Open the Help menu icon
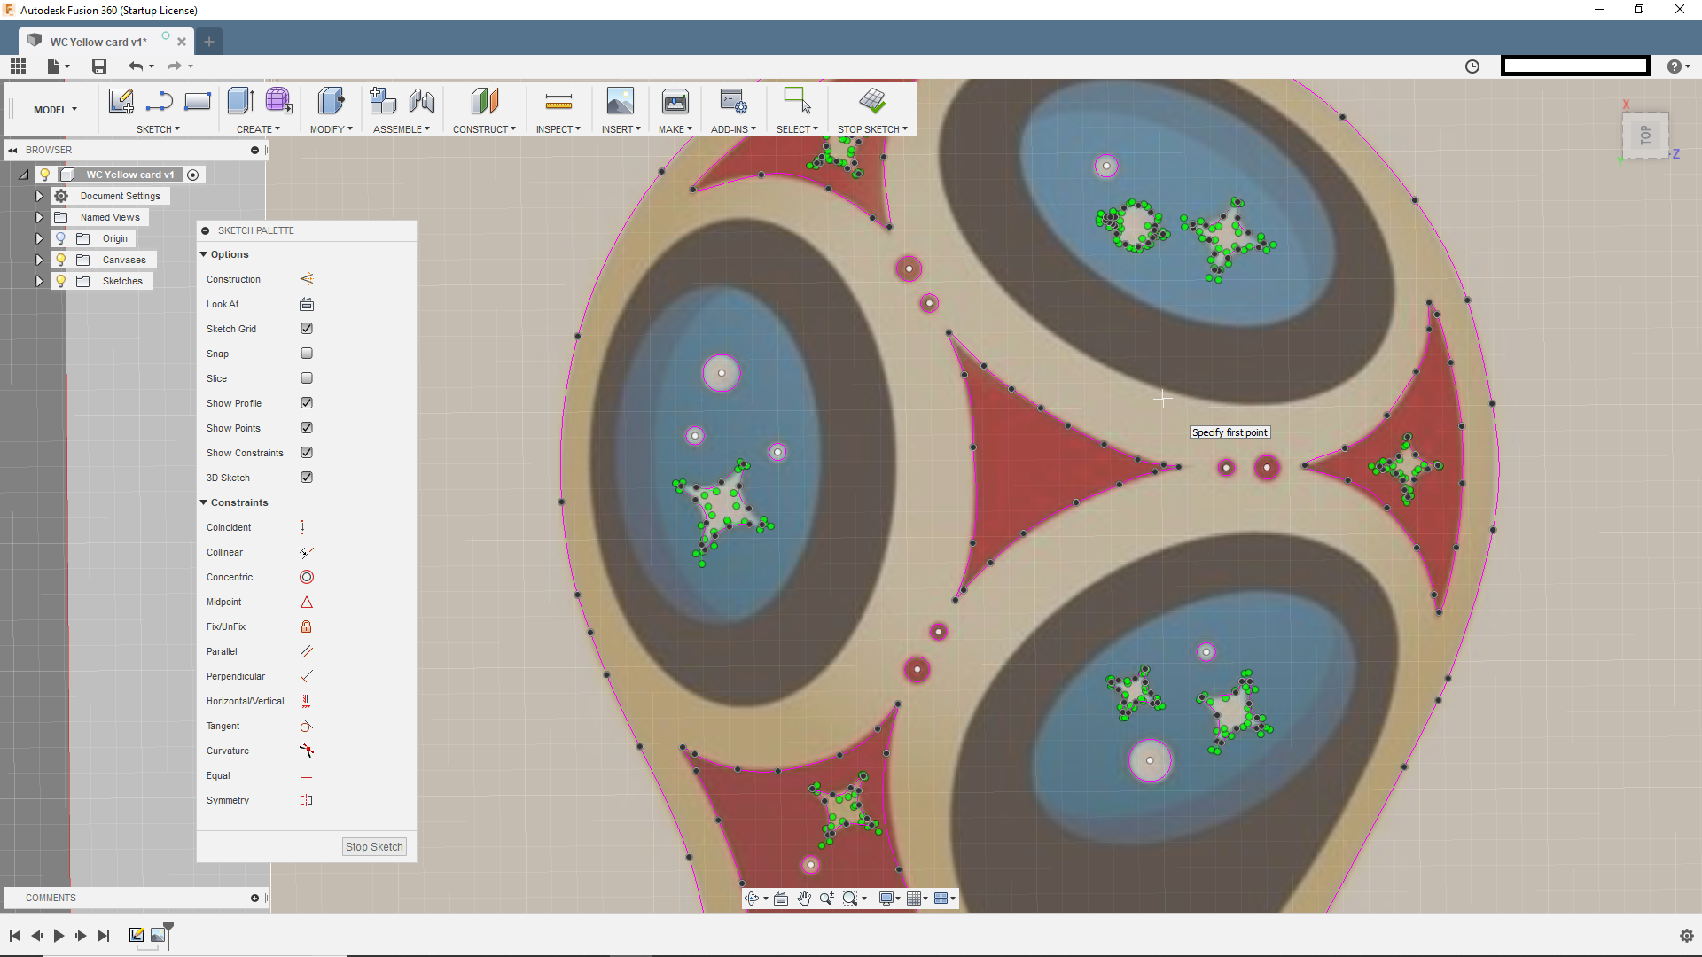The width and height of the screenshot is (1702, 957). coord(1674,66)
